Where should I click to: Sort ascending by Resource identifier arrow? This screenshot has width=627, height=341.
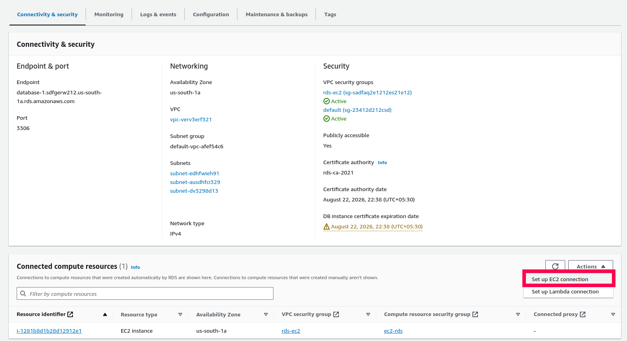pos(105,314)
